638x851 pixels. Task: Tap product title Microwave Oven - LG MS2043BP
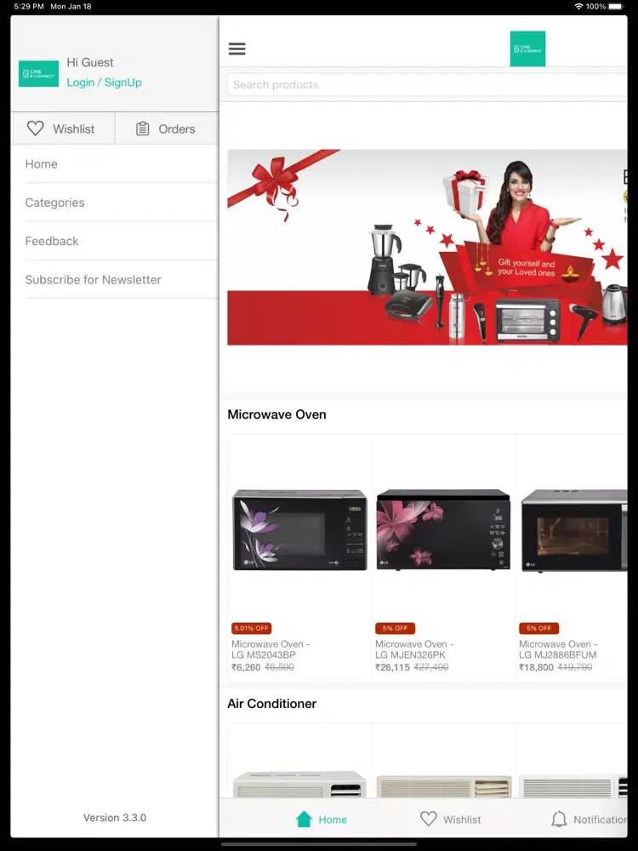[x=271, y=649]
